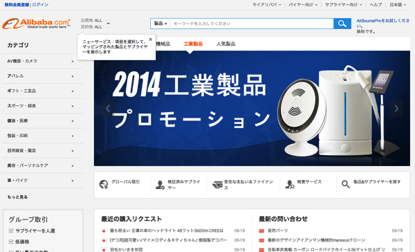
Task: Open the 日本語 language dropdown
Action: pyautogui.click(x=398, y=5)
